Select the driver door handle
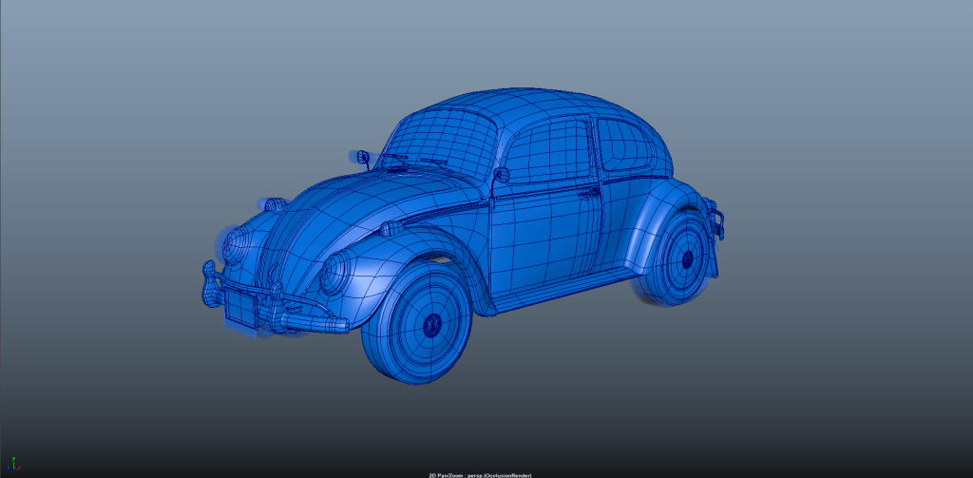The height and width of the screenshot is (478, 973). pos(588,192)
